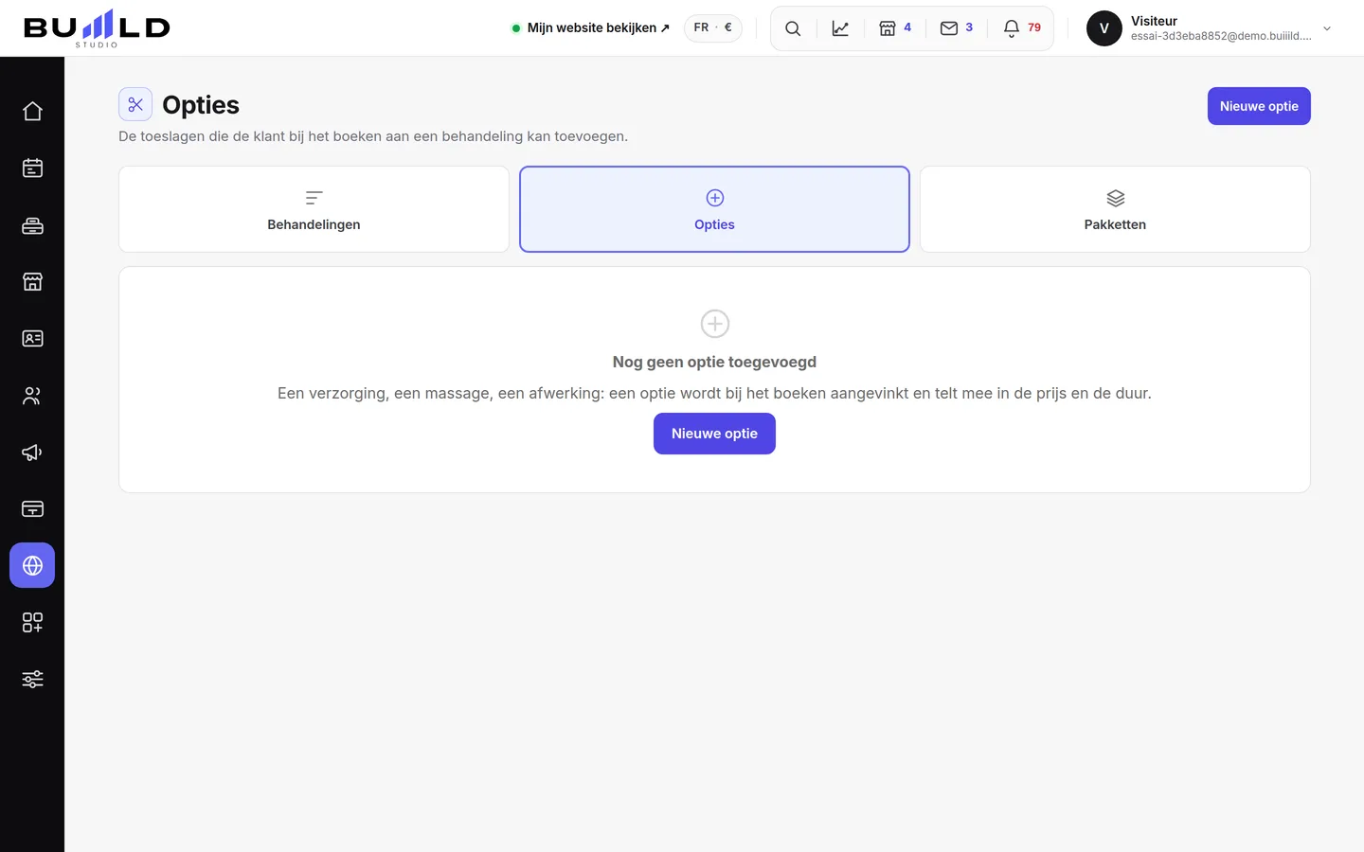1364x852 pixels.
Task: Open the megaphone marketing icon
Action: tap(32, 453)
